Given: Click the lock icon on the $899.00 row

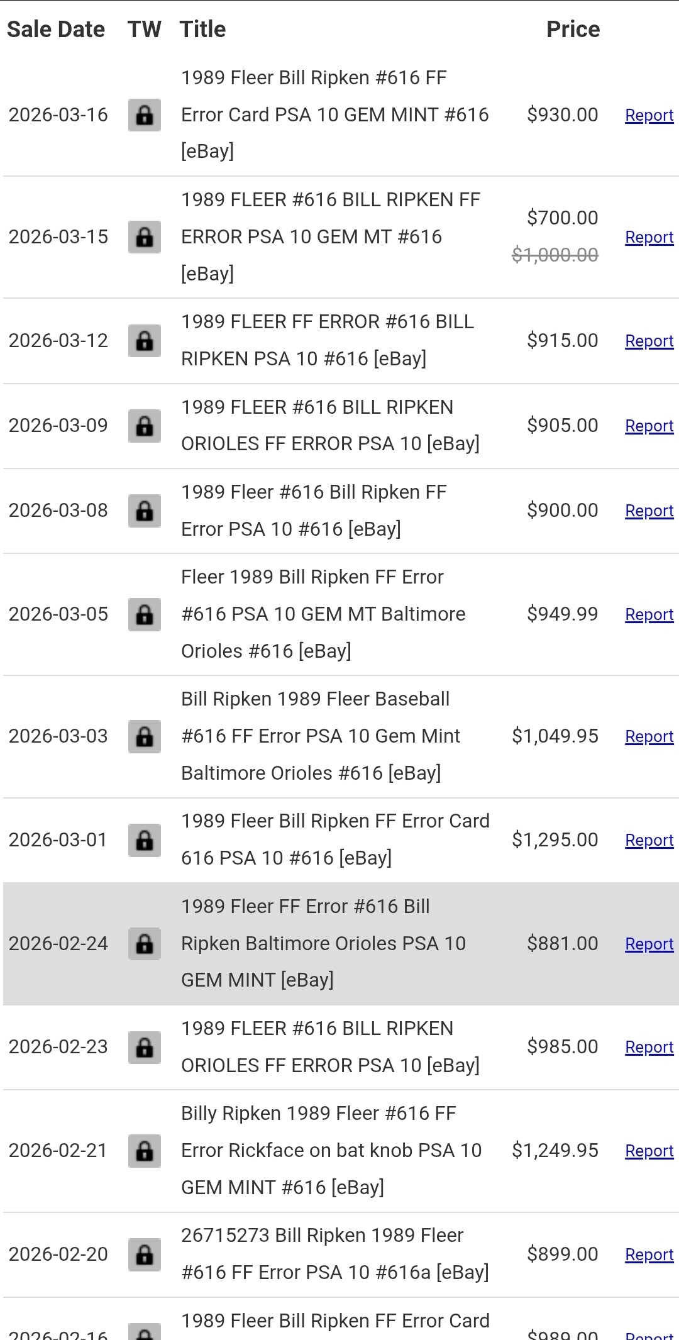Looking at the screenshot, I should tap(145, 1254).
